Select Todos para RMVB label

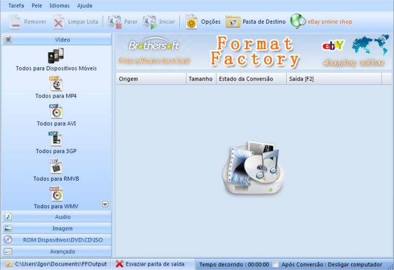pyautogui.click(x=56, y=178)
